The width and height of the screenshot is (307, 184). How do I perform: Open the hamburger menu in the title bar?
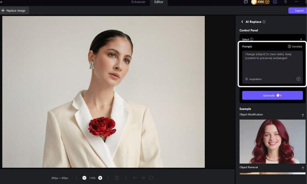286,2
